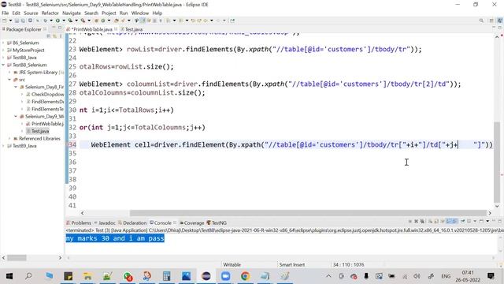Switch to the Coverage tab
Viewport: 504px width, 284px height.
click(192, 222)
